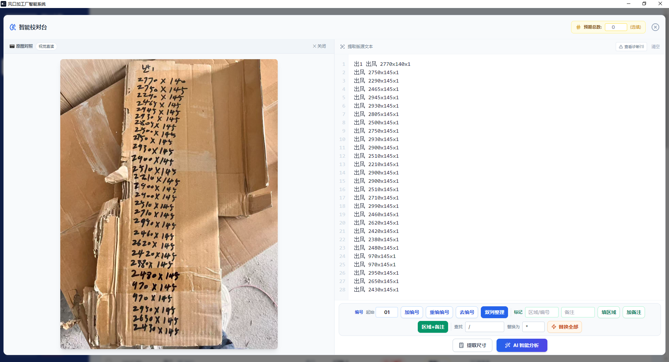
Task: Click line number 10 in the gutter
Action: coord(342,139)
